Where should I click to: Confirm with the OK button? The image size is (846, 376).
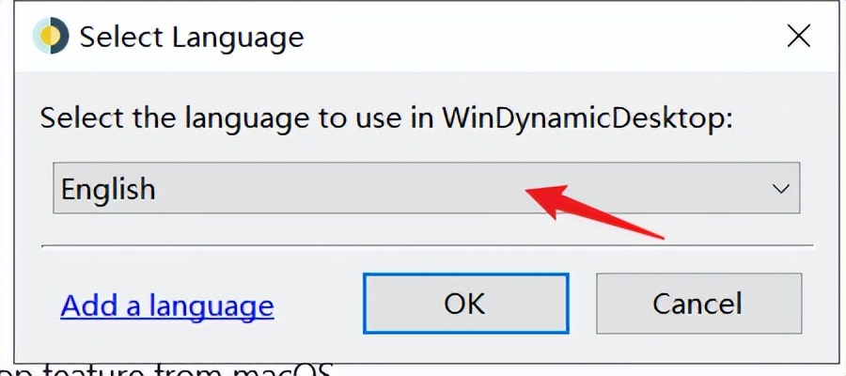[x=465, y=304]
